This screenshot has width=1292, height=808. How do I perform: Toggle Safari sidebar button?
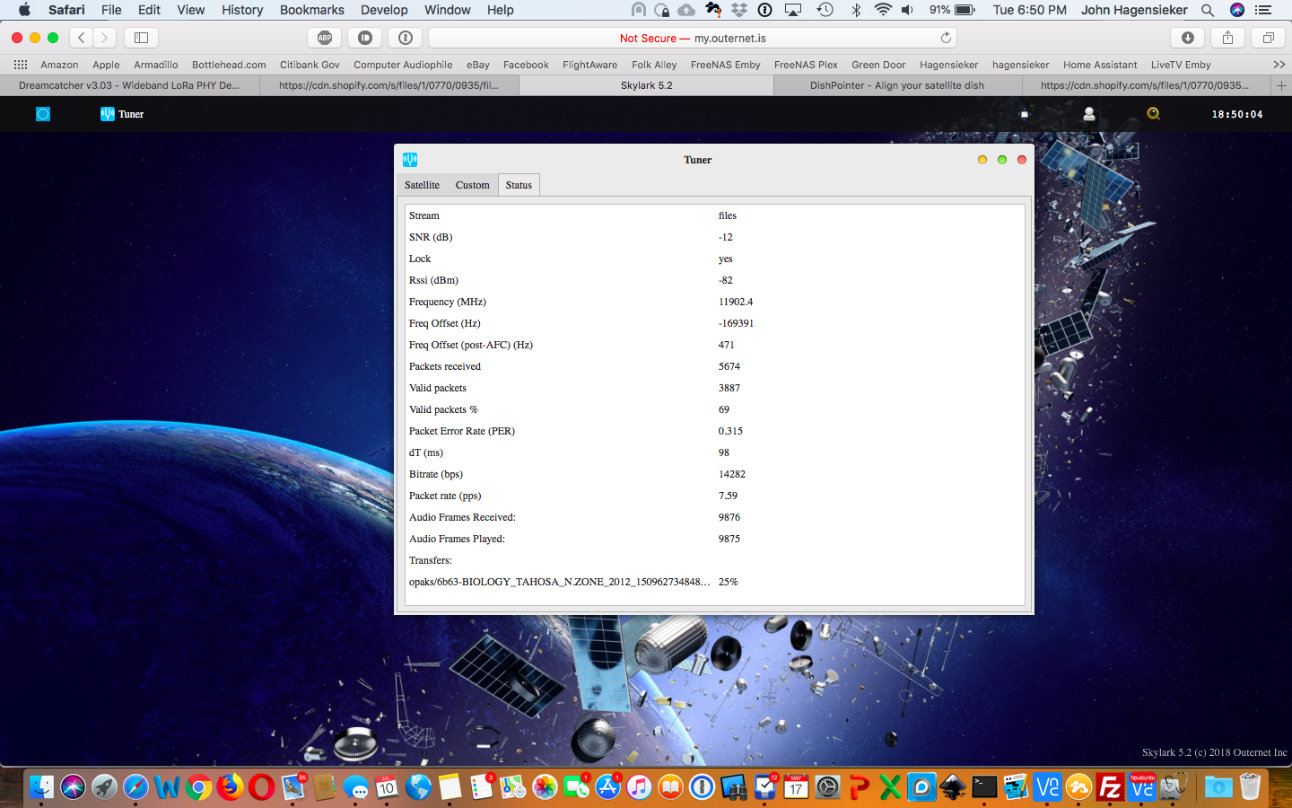point(141,38)
